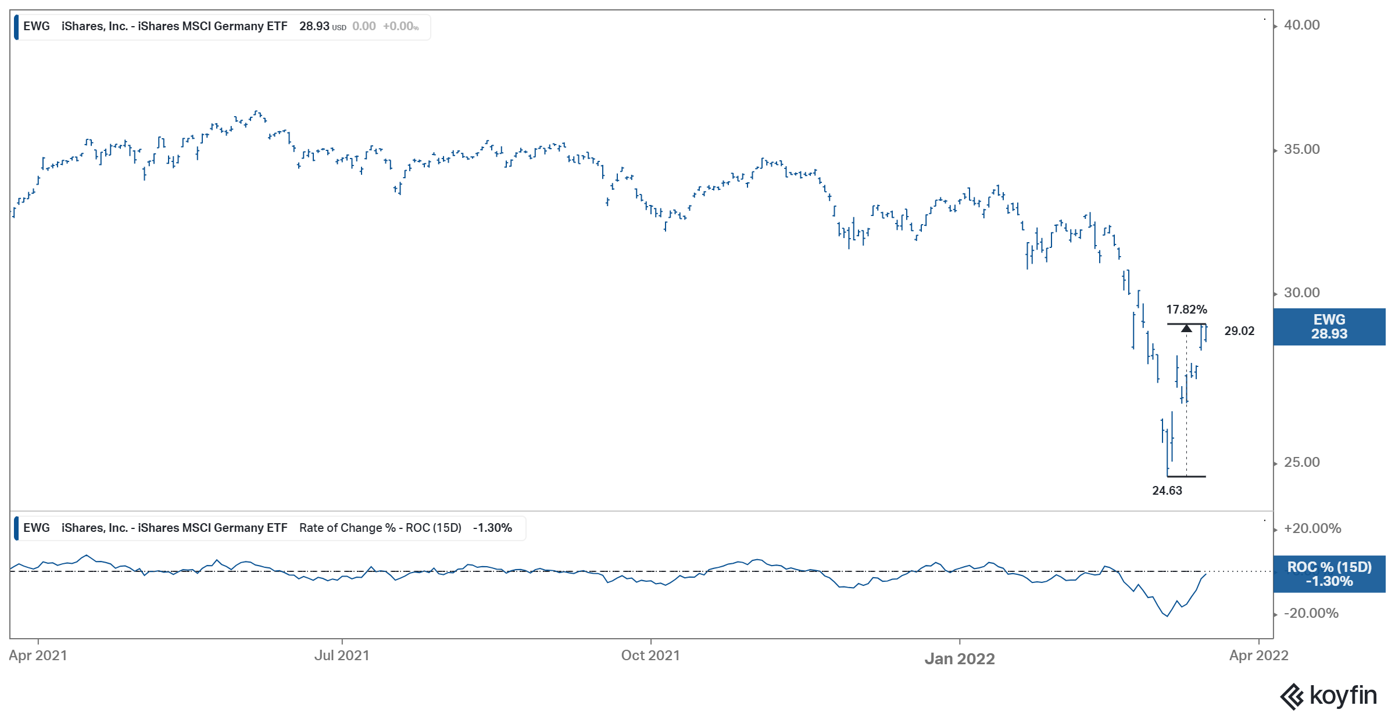Screen dimensions: 1395x720
Task: Click the ROC (15D) indicator legend
Action: coord(270,528)
